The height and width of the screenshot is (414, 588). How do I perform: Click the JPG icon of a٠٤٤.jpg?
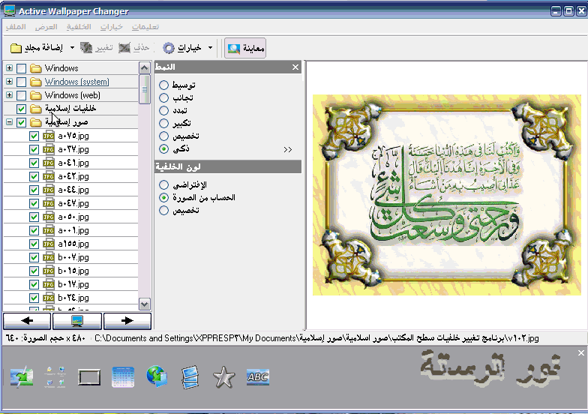pos(48,190)
